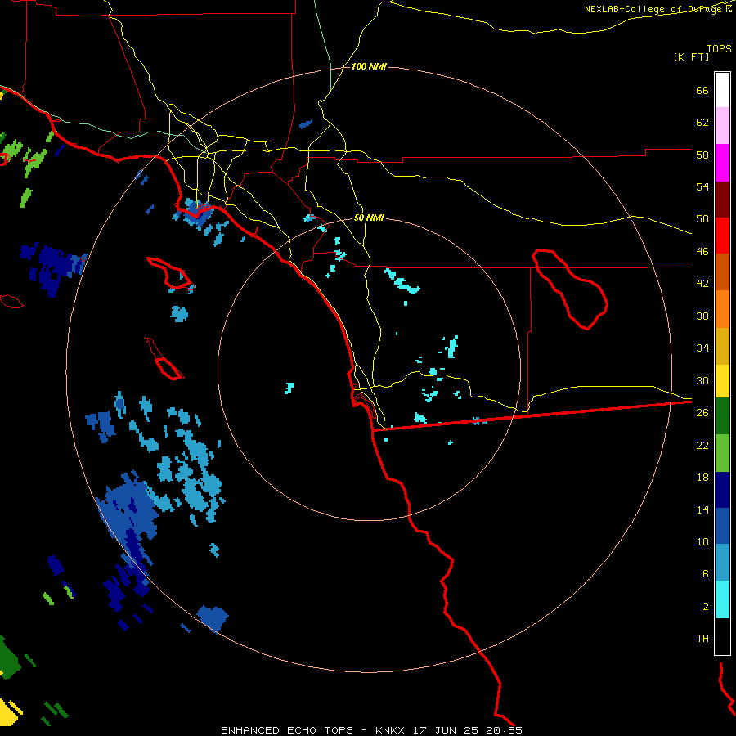Click the '22' legend value
This screenshot has height=736, width=736.
click(702, 445)
